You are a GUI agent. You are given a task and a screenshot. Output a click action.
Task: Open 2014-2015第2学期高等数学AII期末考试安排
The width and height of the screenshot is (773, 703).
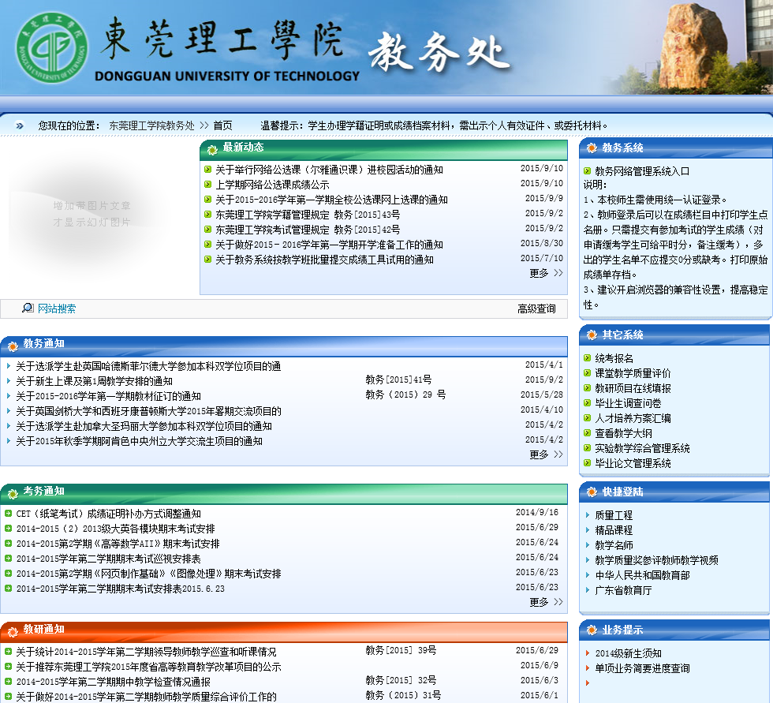(x=118, y=544)
